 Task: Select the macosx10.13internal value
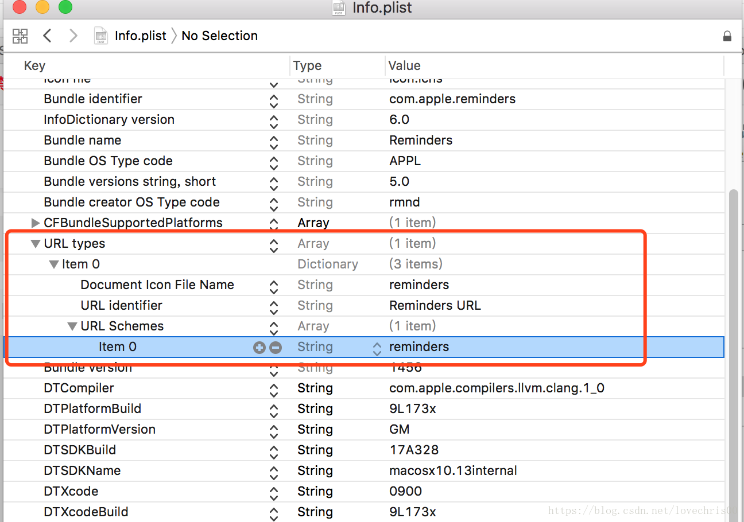[453, 470]
